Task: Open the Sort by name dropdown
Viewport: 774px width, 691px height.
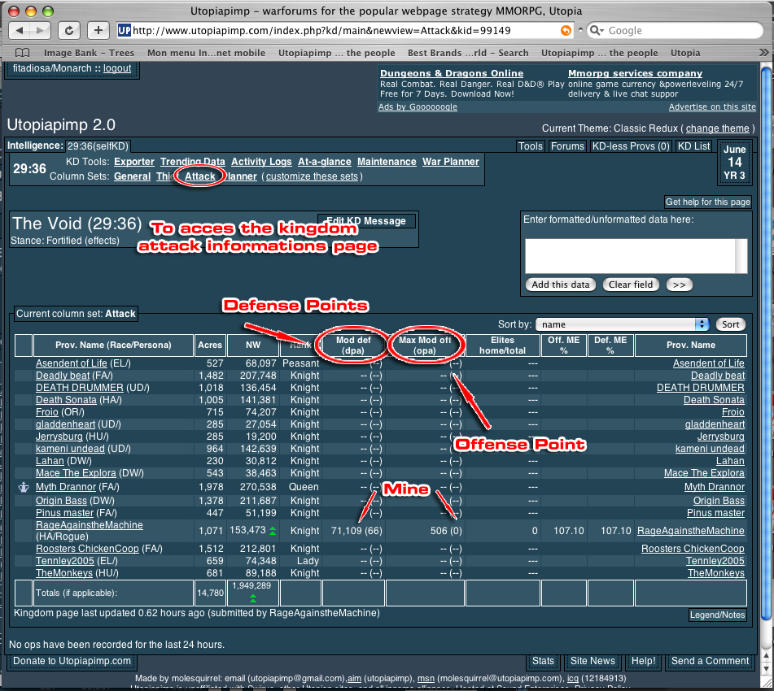Action: click(x=622, y=324)
